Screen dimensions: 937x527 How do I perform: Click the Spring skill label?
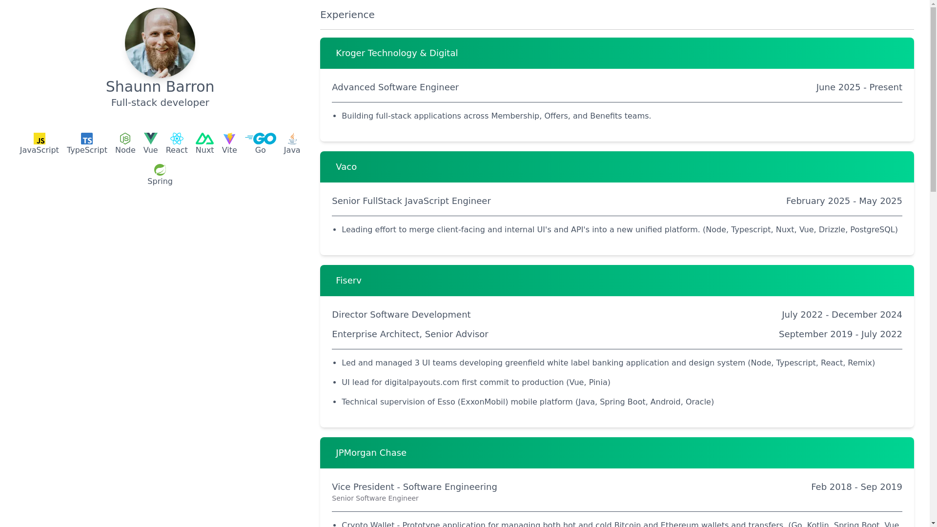click(x=160, y=182)
